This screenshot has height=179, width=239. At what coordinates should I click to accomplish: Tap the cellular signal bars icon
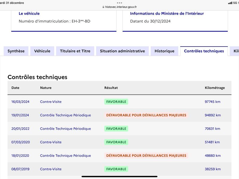coord(230,3)
